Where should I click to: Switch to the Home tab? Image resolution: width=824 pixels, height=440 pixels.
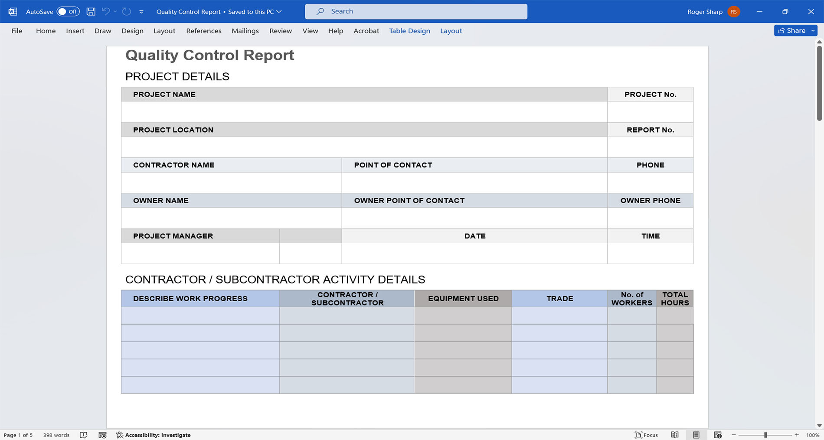click(x=46, y=31)
